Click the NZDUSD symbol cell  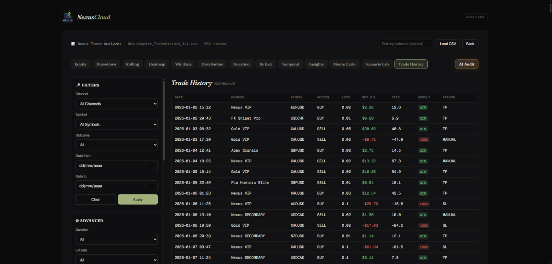tap(298, 236)
